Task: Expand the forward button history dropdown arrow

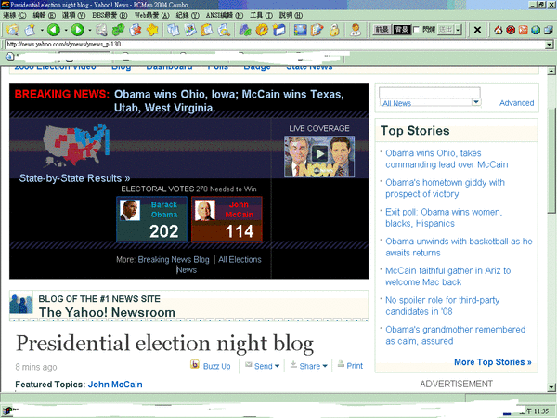Action: (89, 30)
